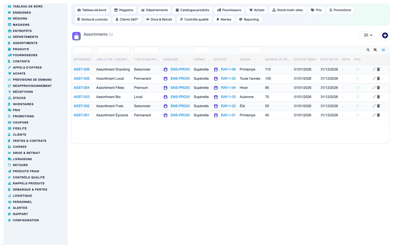Edit ASST-001 with pencil icon

point(374,115)
